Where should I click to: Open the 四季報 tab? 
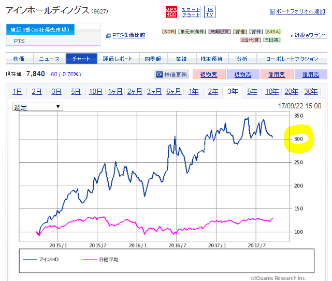153,59
